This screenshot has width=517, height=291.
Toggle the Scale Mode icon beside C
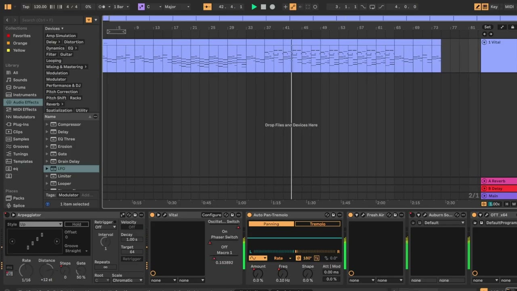(x=141, y=7)
